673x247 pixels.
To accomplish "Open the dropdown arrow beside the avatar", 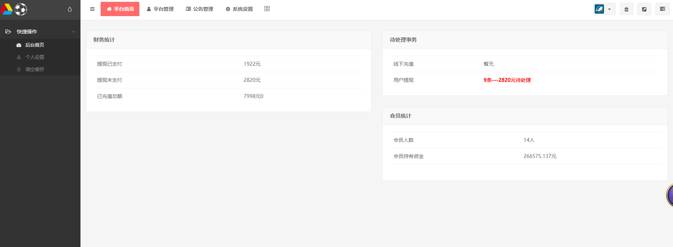I will click(609, 9).
